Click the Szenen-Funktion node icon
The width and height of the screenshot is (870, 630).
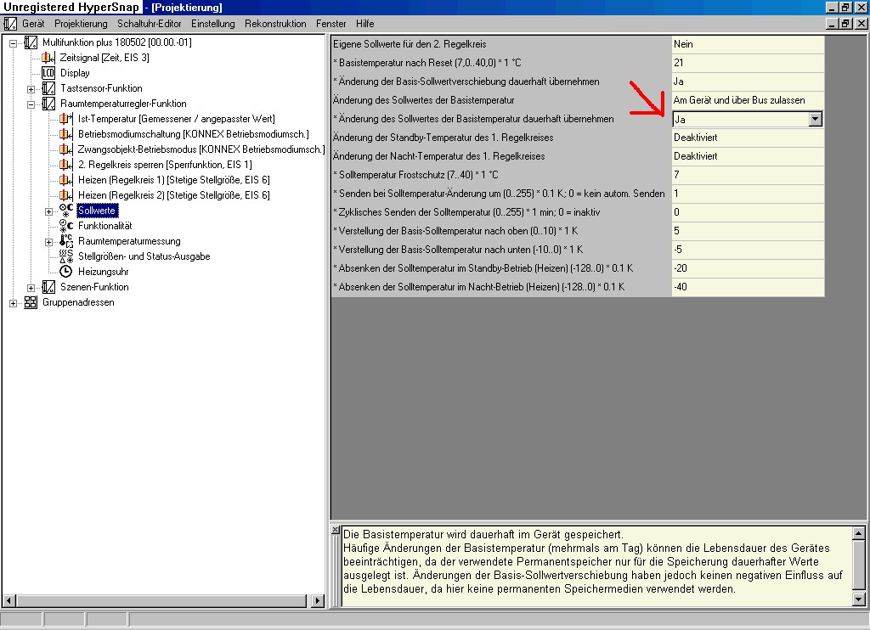tap(48, 287)
